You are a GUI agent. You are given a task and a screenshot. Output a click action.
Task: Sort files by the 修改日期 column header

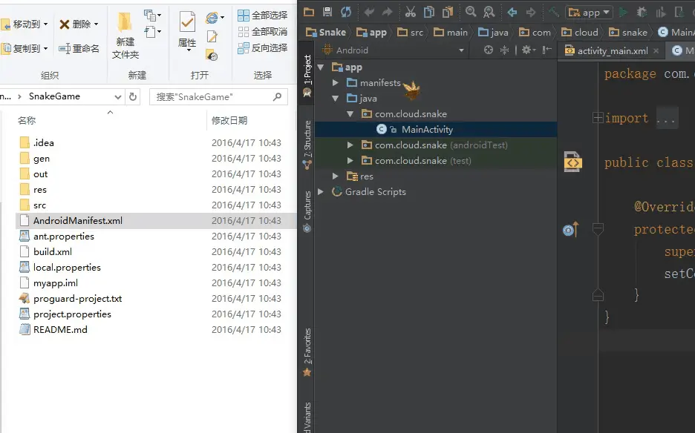[x=229, y=120]
